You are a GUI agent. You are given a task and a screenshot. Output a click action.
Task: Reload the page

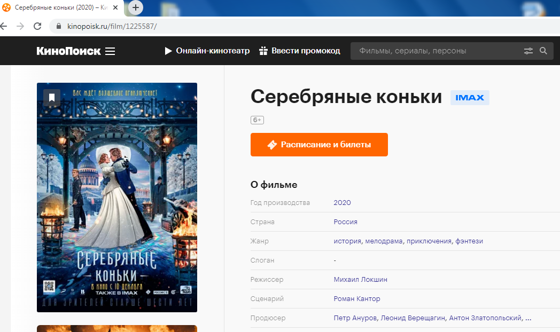click(x=37, y=25)
